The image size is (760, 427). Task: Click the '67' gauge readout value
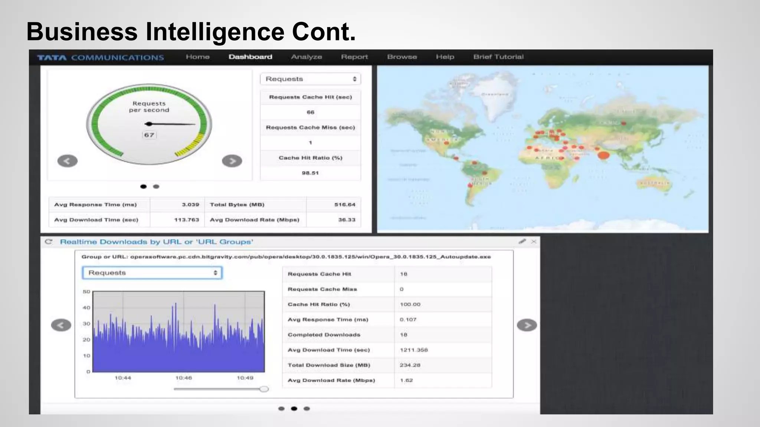(x=149, y=135)
